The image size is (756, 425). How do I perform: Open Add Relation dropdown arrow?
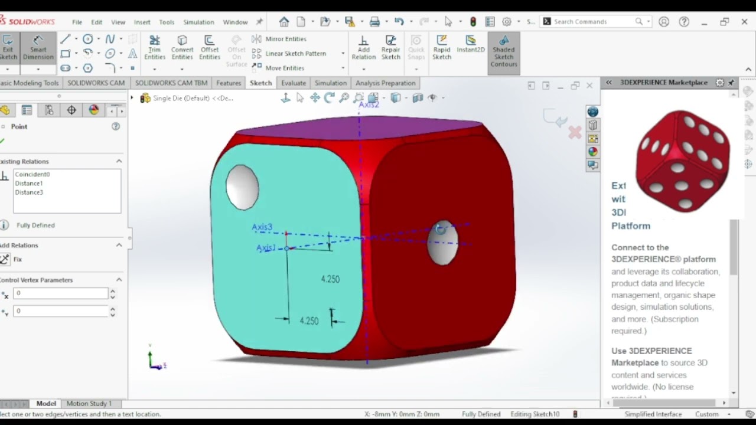pos(363,69)
